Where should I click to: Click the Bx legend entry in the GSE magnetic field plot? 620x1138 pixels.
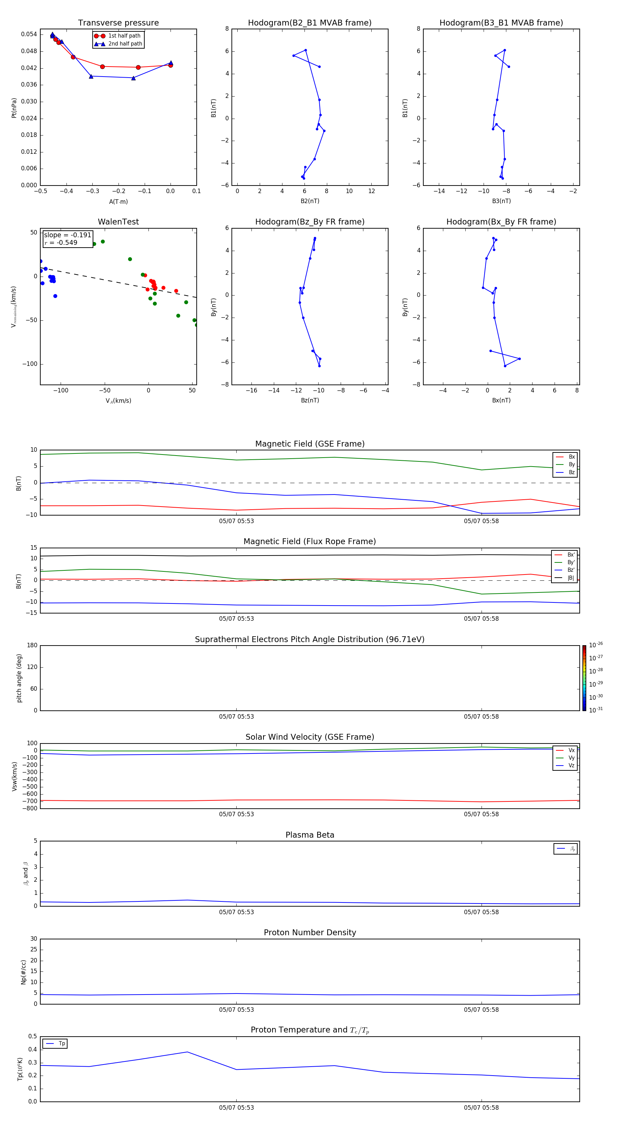[x=565, y=457]
